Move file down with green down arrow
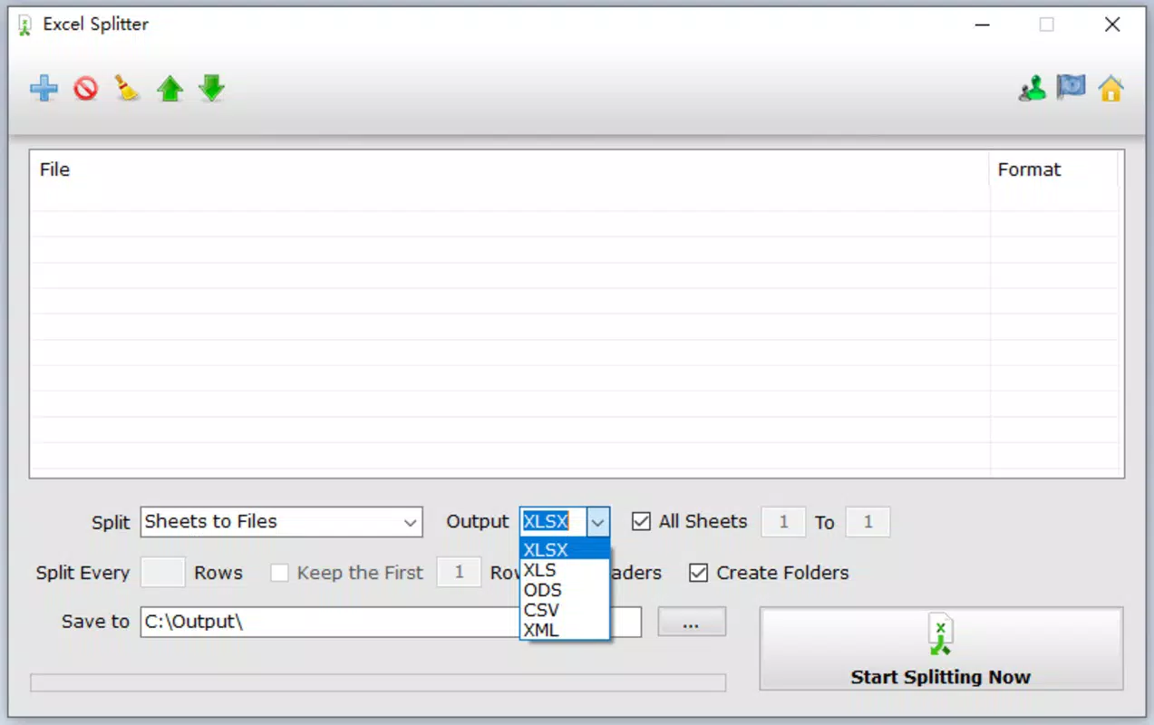The width and height of the screenshot is (1154, 725). [211, 88]
